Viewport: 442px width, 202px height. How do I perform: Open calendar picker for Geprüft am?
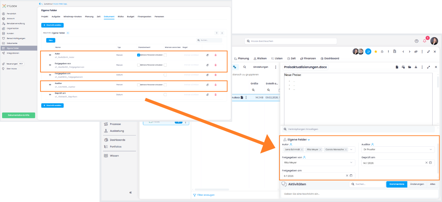point(430,163)
